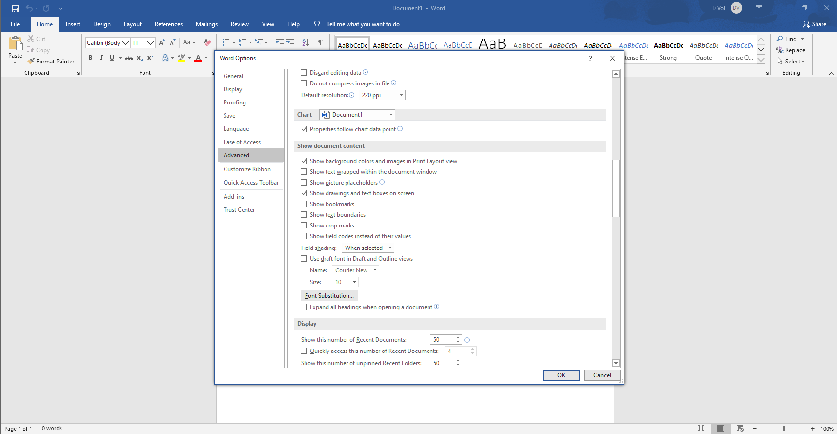Increase Recent Documents number with up arrow

click(x=458, y=337)
